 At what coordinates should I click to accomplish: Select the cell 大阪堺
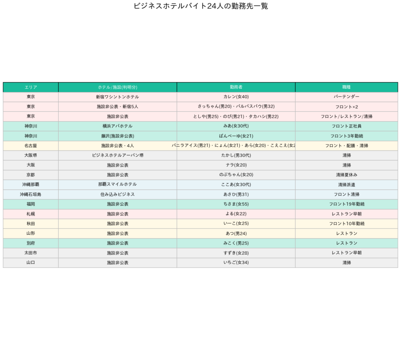[x=31, y=155]
